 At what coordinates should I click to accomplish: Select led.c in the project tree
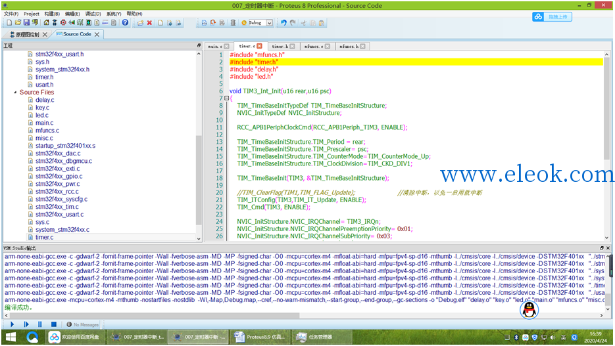pyautogui.click(x=42, y=115)
